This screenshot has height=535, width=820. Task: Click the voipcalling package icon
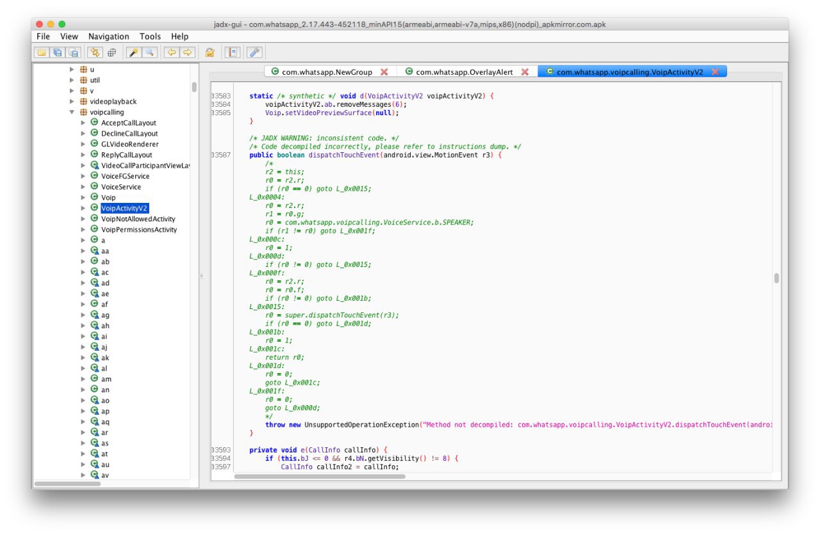[83, 112]
